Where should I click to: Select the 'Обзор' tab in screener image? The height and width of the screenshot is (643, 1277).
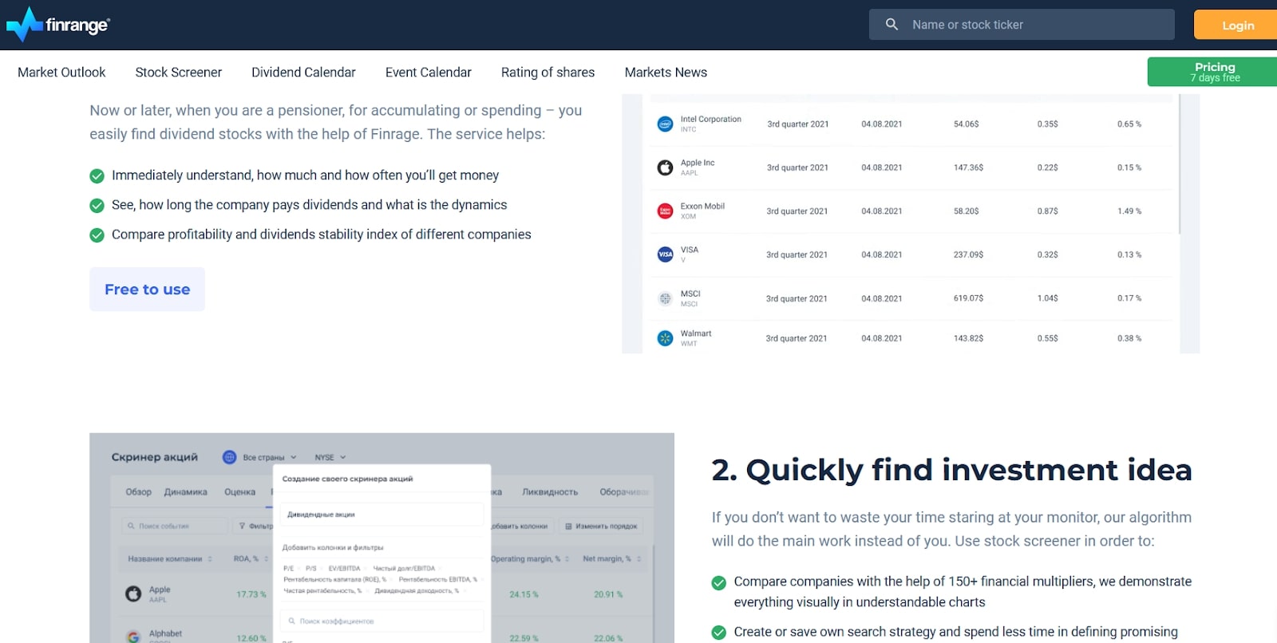point(138,492)
